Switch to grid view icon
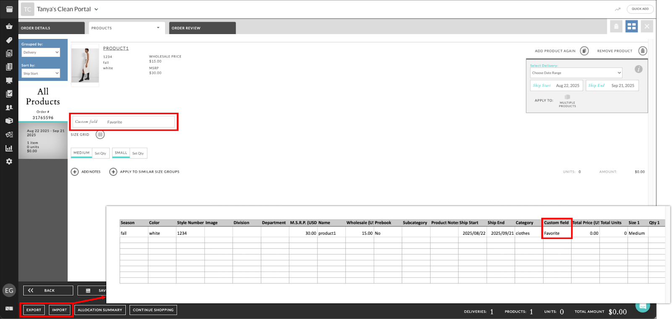This screenshot has width=672, height=319. click(x=632, y=26)
